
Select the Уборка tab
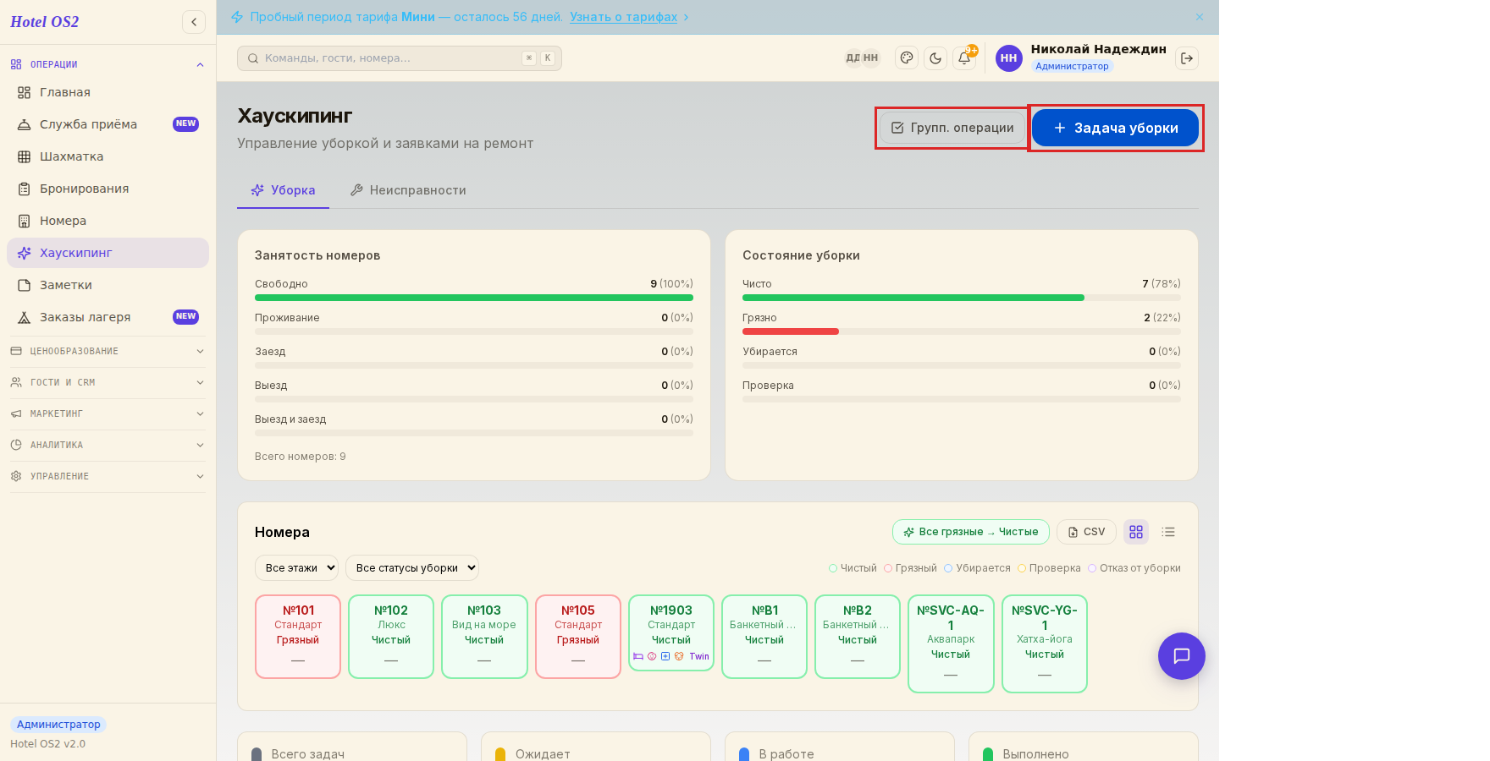pyautogui.click(x=283, y=190)
